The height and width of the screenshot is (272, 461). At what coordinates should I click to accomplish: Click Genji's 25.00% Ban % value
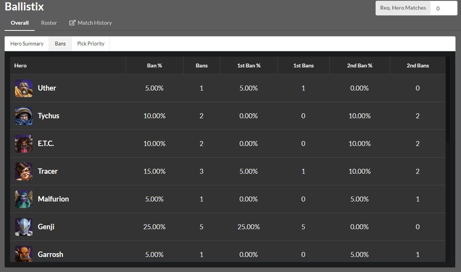pos(154,227)
